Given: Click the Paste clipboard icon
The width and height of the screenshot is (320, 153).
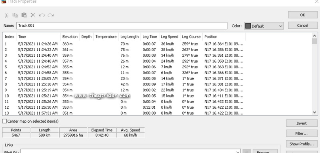Looking at the screenshot, I should coord(24,15).
